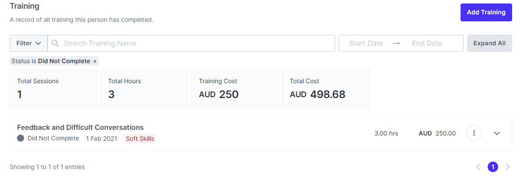This screenshot has height=176, width=520.
Task: Open the three-dot actions menu
Action: point(474,133)
